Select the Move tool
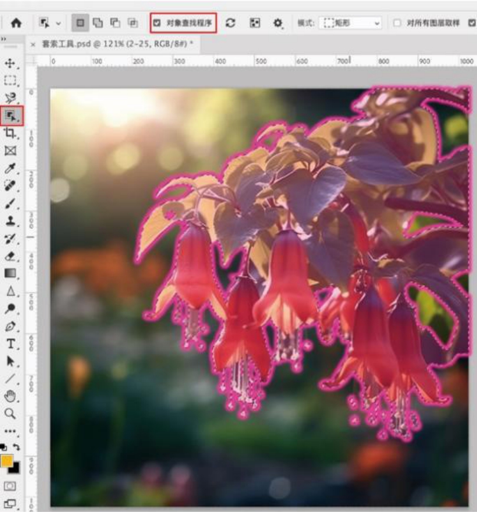Image resolution: width=477 pixels, height=512 pixels. [x=10, y=63]
